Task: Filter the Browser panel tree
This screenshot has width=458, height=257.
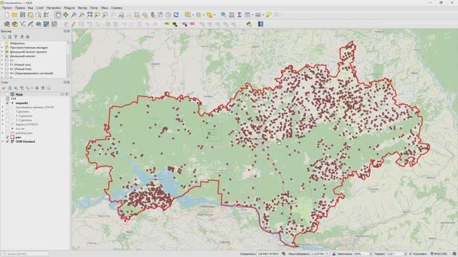Action: click(x=16, y=37)
